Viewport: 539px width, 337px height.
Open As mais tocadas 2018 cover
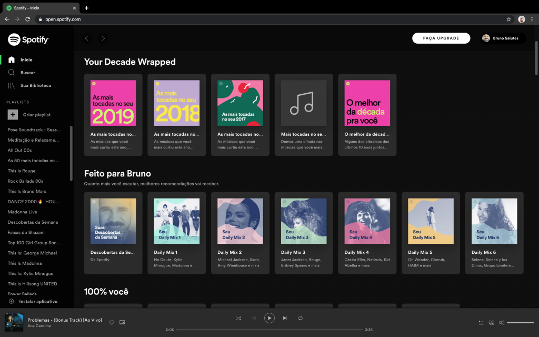pos(177,103)
